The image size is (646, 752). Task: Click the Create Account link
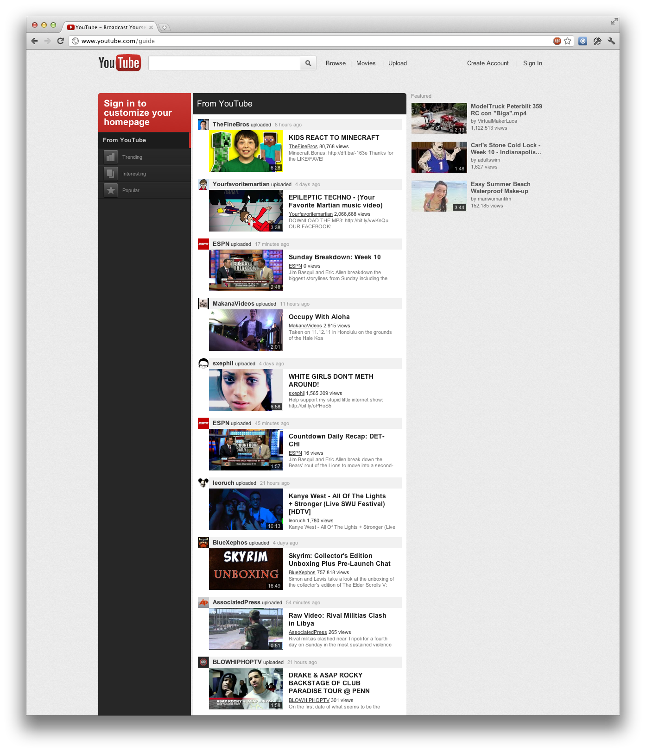tap(488, 63)
